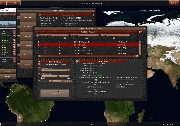Open Reports from the top bar
Screen dimensions: 180x126
pyautogui.click(x=174, y=3)
